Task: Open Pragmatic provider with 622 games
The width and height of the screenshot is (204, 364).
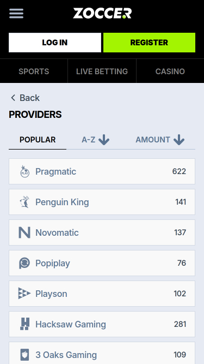Action: (x=102, y=171)
